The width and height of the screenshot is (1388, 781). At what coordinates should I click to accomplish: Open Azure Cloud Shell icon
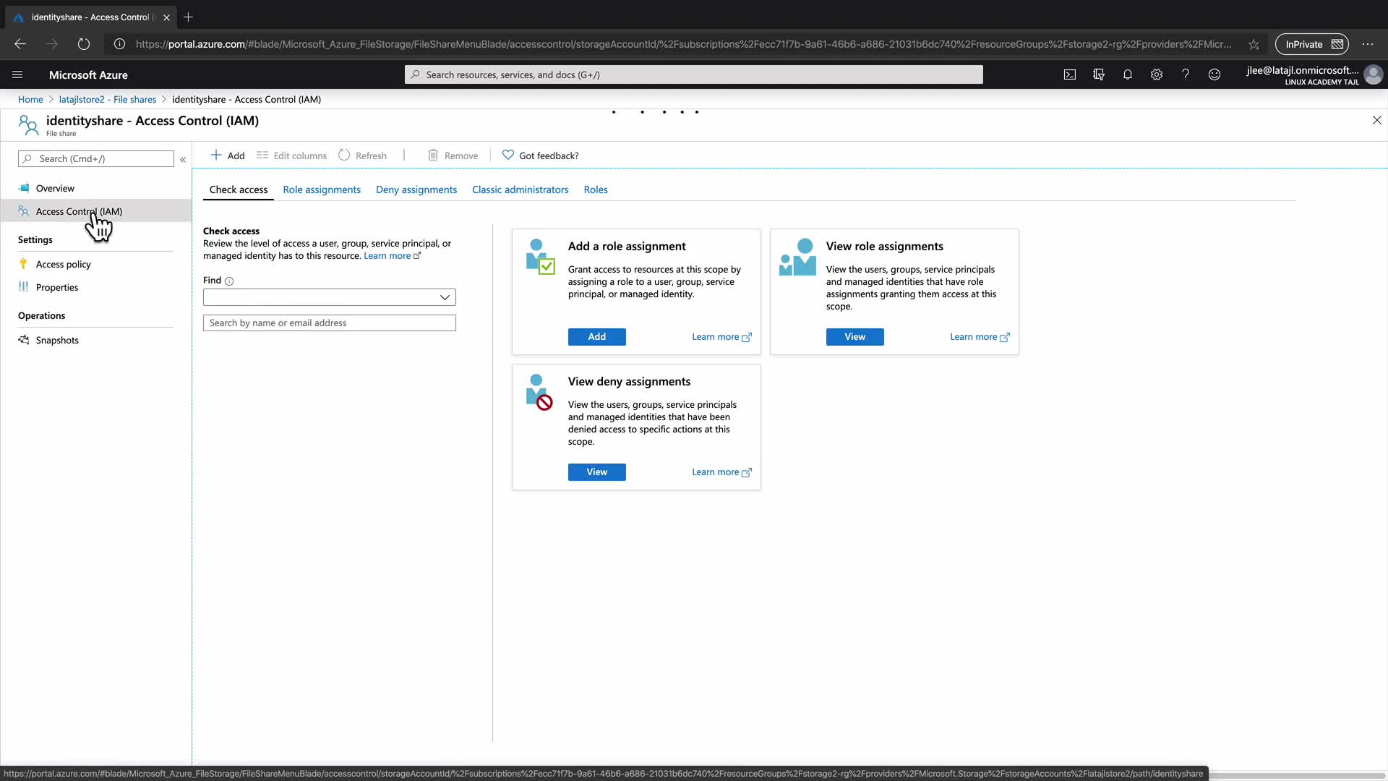coord(1070,74)
